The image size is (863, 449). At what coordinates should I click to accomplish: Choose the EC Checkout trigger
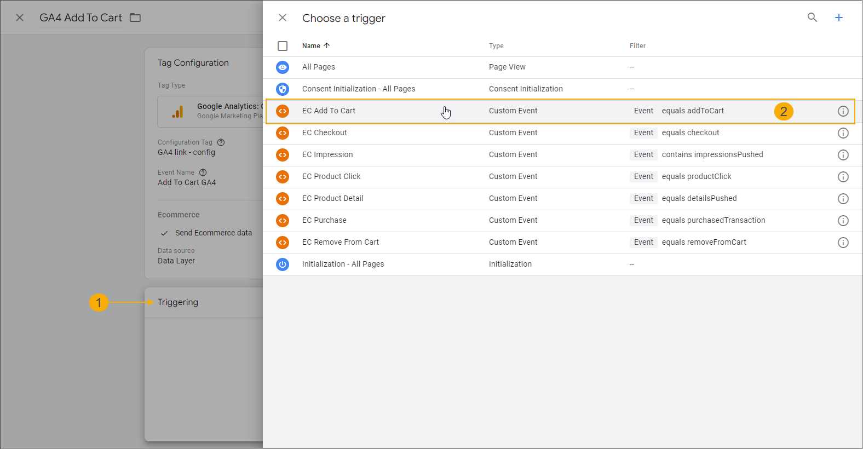pos(325,133)
